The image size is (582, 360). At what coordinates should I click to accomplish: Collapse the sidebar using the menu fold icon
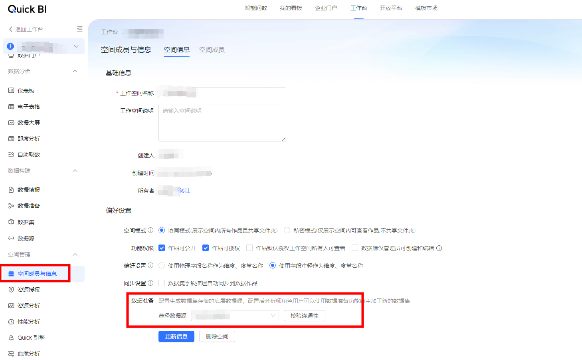coord(80,29)
